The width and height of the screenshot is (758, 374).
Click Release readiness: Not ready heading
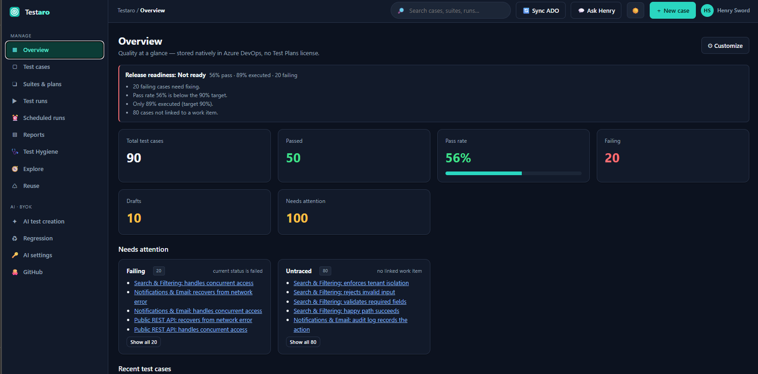pyautogui.click(x=165, y=75)
